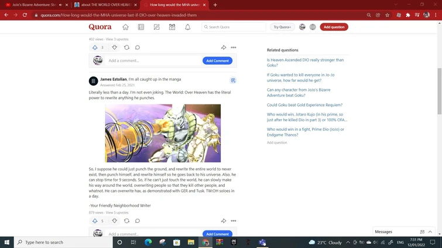Open the Stand image in James Estolian's answer
This screenshot has height=248, width=442.
pyautogui.click(x=163, y=133)
